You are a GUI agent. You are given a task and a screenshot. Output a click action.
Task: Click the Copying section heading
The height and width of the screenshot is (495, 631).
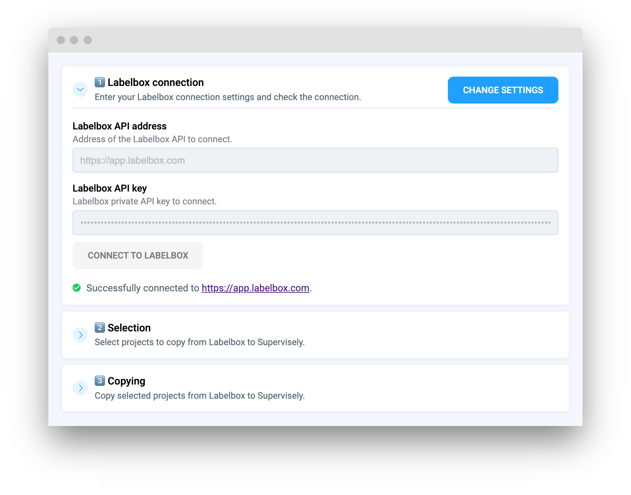pyautogui.click(x=126, y=381)
